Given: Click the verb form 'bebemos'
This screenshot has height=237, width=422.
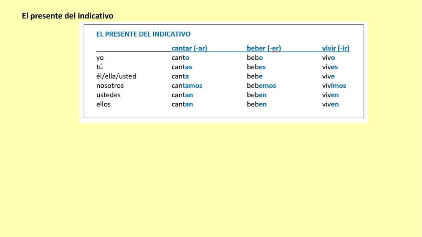Looking at the screenshot, I should coord(261,86).
